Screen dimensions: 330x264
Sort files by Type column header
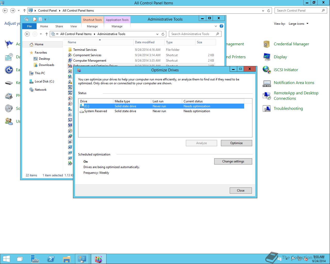[x=179, y=42]
